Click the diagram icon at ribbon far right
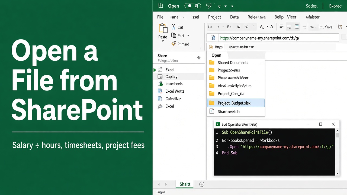 point(340,27)
